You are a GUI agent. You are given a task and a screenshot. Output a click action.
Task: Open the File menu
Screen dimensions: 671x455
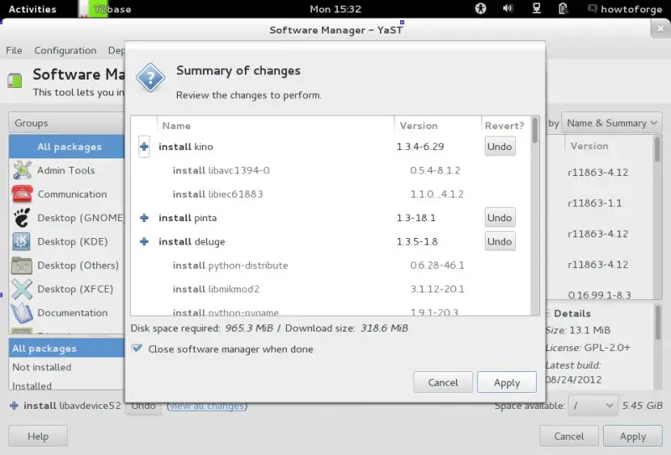(x=14, y=50)
